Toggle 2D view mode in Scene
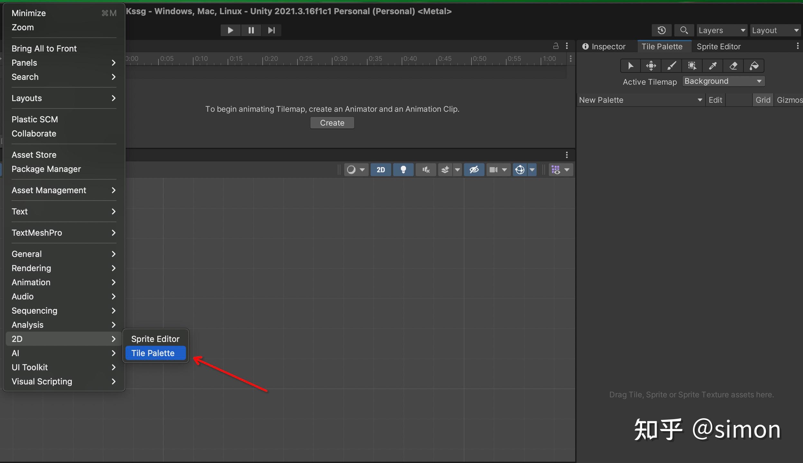Screen dimensions: 803x463 pos(381,170)
